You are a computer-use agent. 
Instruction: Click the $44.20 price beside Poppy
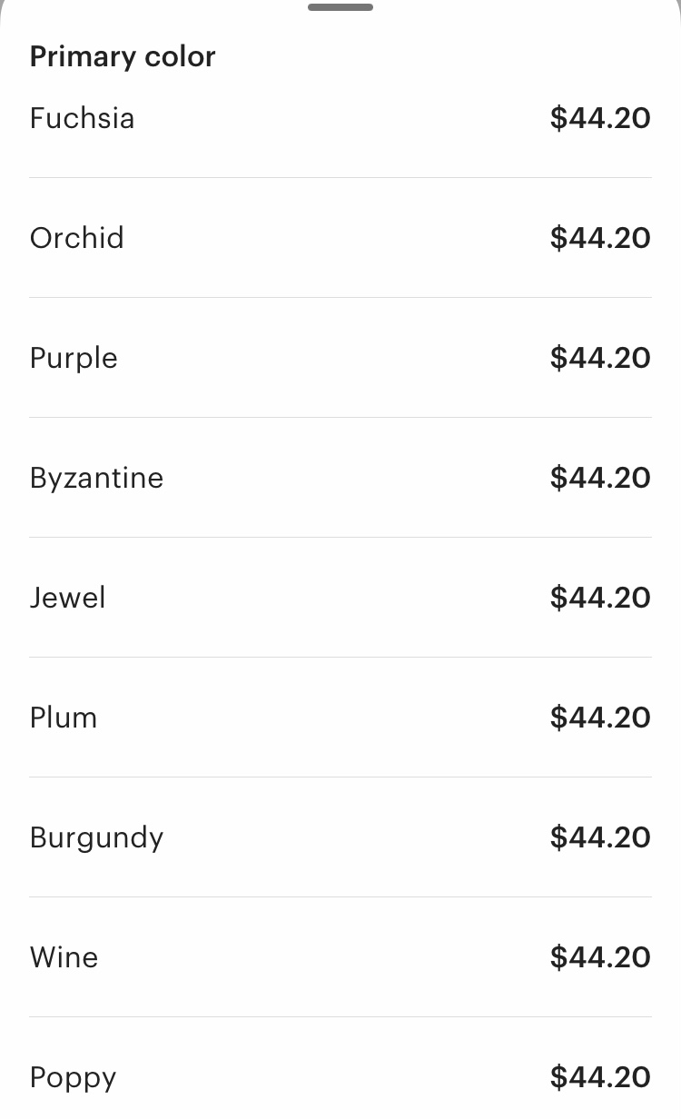600,1077
